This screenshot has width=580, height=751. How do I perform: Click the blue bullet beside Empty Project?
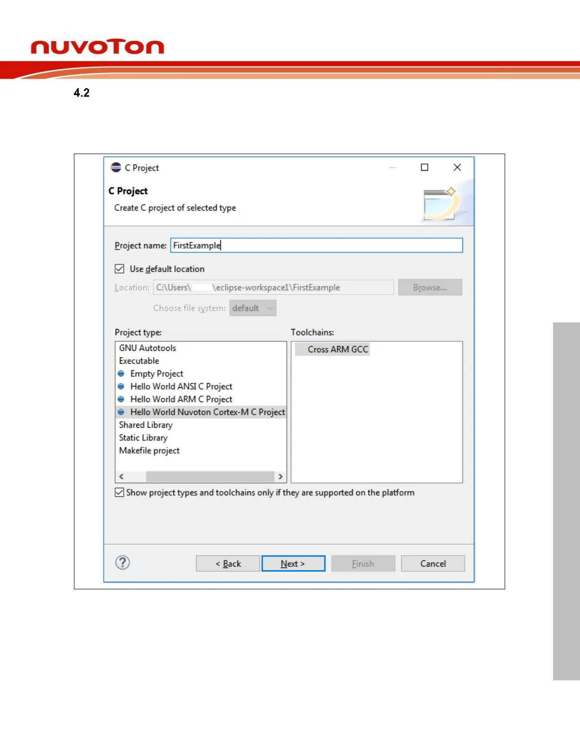121,374
